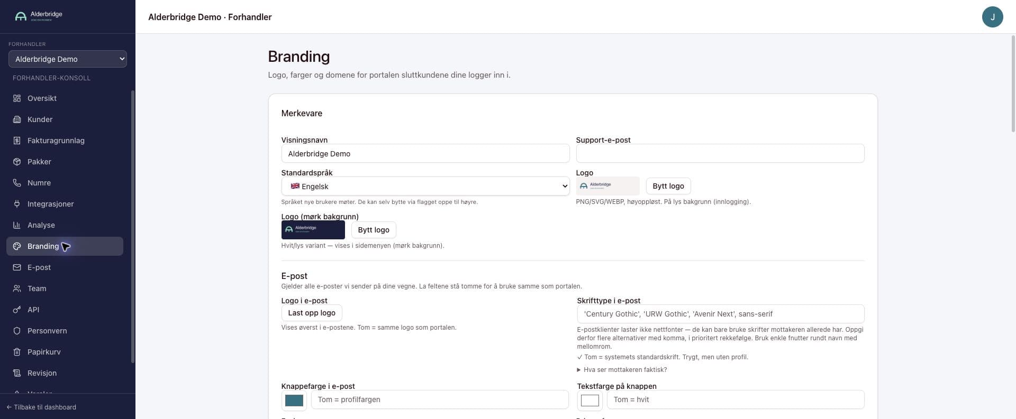
Task: Click the Personvern shield icon
Action: tap(17, 331)
